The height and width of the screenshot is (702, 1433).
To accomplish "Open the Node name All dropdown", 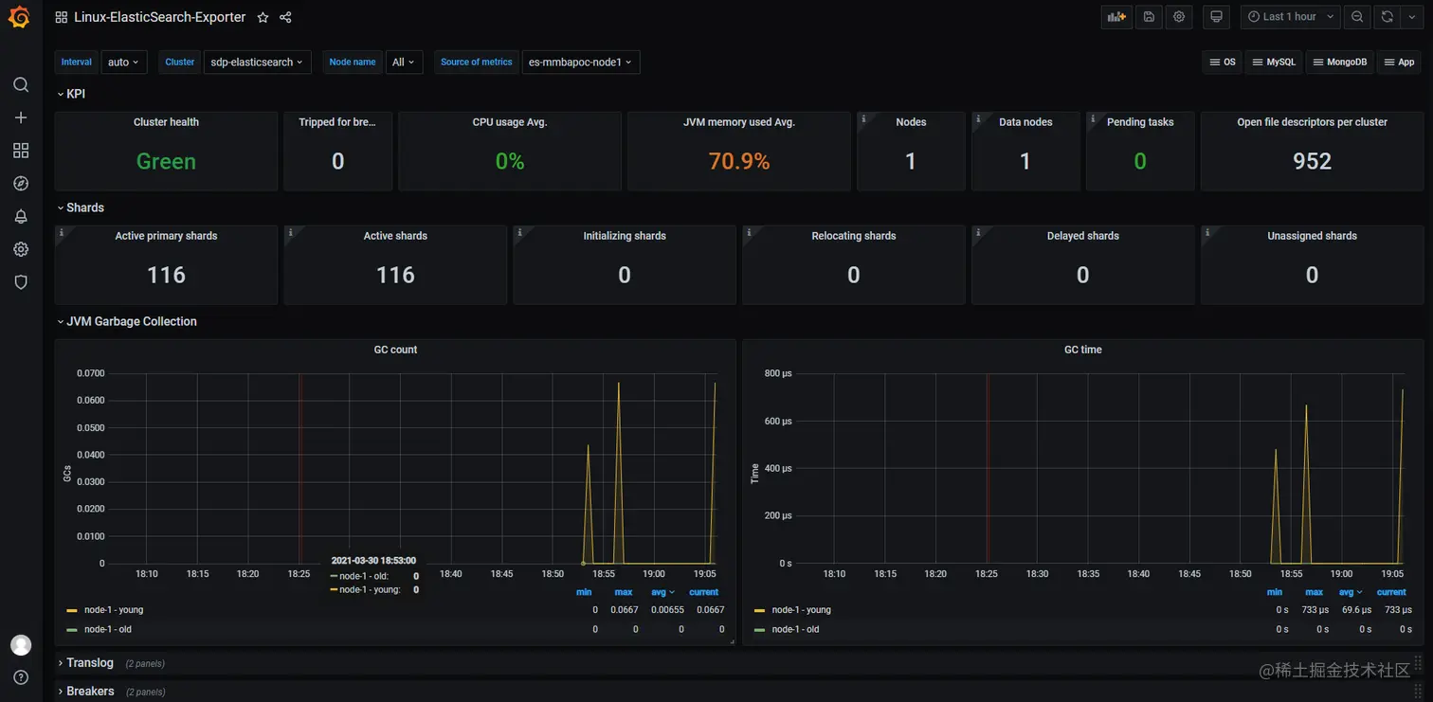I will pos(404,62).
